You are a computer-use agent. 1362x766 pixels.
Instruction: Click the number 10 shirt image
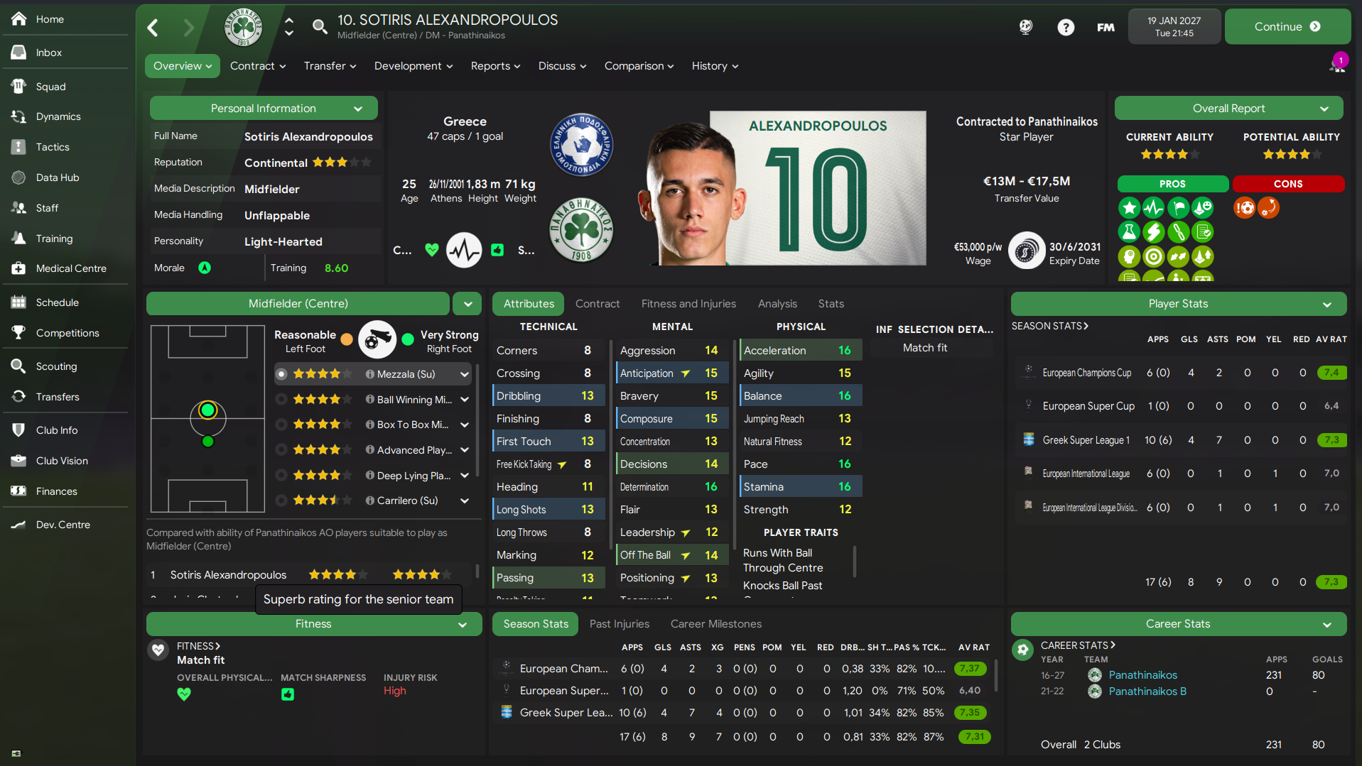817,188
